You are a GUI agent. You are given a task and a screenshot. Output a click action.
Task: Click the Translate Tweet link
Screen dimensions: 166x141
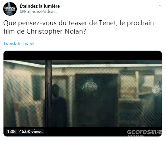pos(19,44)
